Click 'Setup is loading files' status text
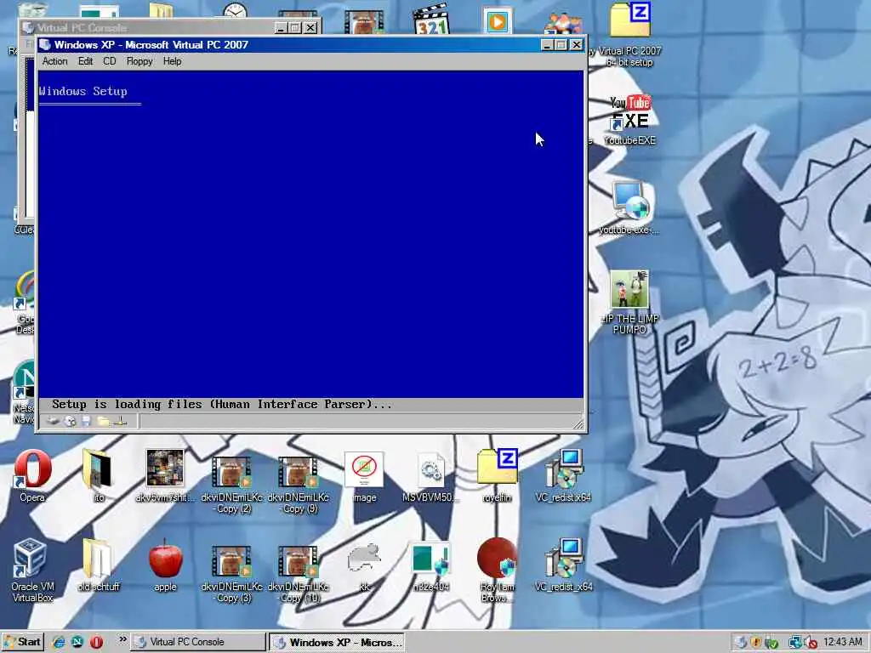Viewport: 871px width, 653px height. tap(222, 405)
